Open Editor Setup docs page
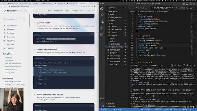The image size is (197, 111). coord(9,60)
